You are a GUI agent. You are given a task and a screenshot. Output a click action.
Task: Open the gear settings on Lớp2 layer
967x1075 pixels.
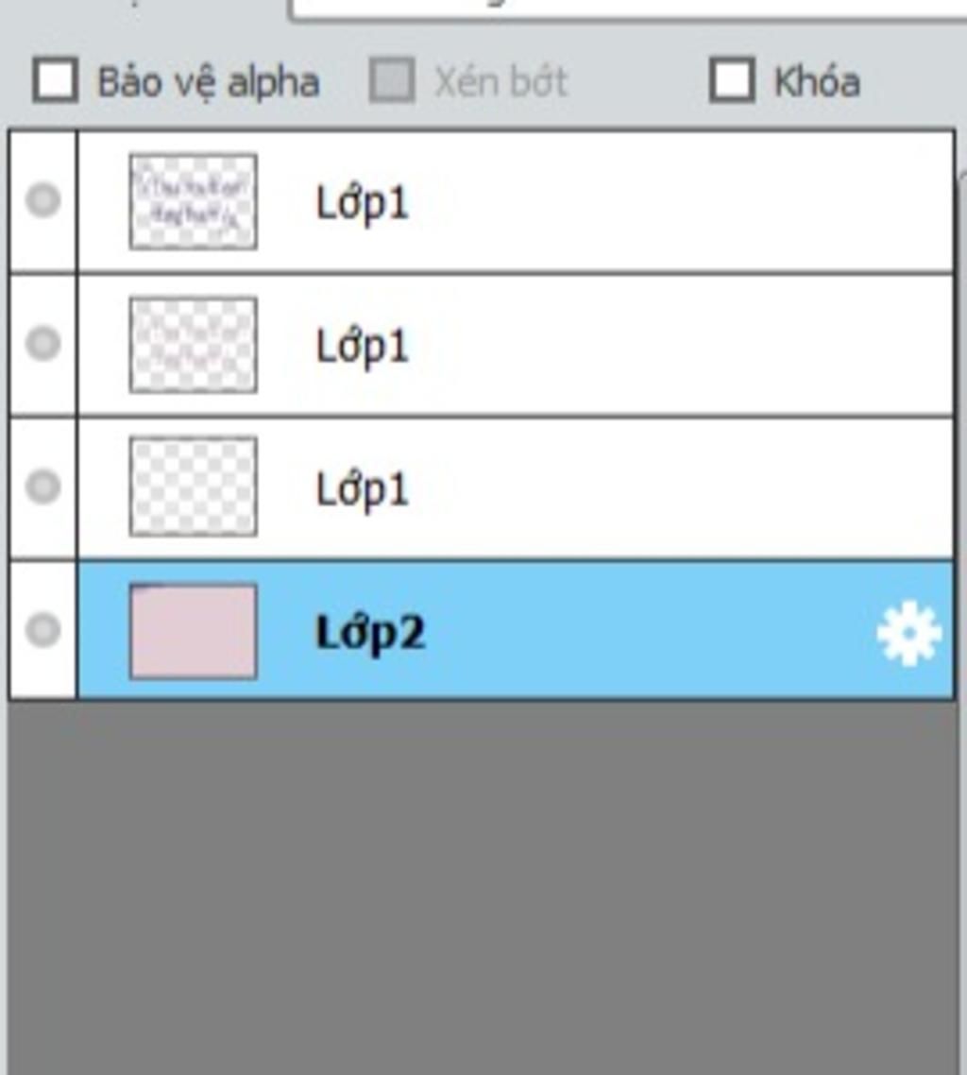[908, 633]
